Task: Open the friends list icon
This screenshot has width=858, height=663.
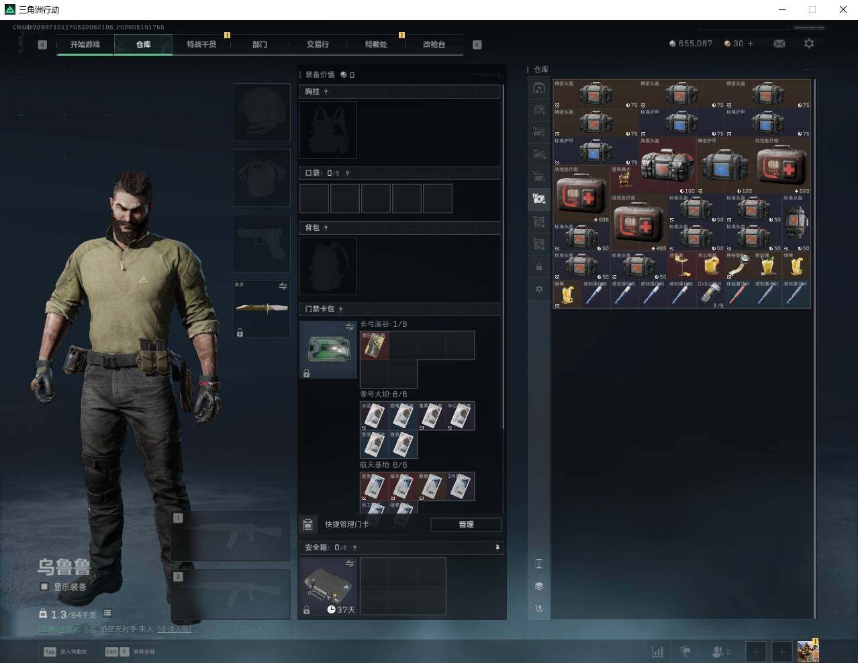Action: pos(720,652)
